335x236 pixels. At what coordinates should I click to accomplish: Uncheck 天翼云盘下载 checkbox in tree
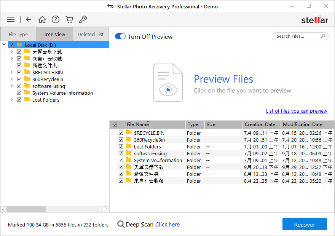click(19, 52)
